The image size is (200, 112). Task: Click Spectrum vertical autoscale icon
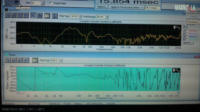(x=55, y=16)
